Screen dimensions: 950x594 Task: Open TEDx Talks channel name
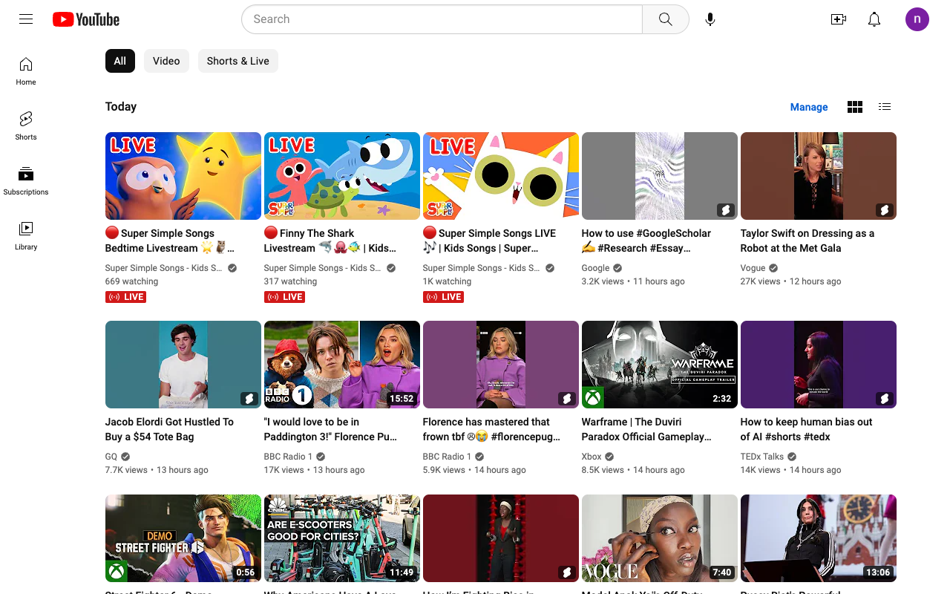click(x=762, y=457)
